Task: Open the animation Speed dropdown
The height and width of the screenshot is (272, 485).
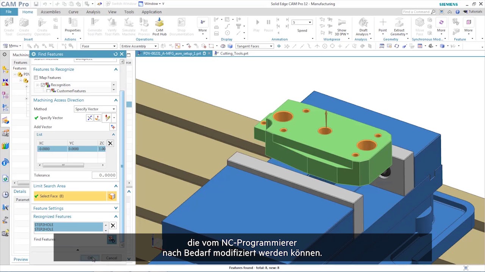Action: click(302, 22)
